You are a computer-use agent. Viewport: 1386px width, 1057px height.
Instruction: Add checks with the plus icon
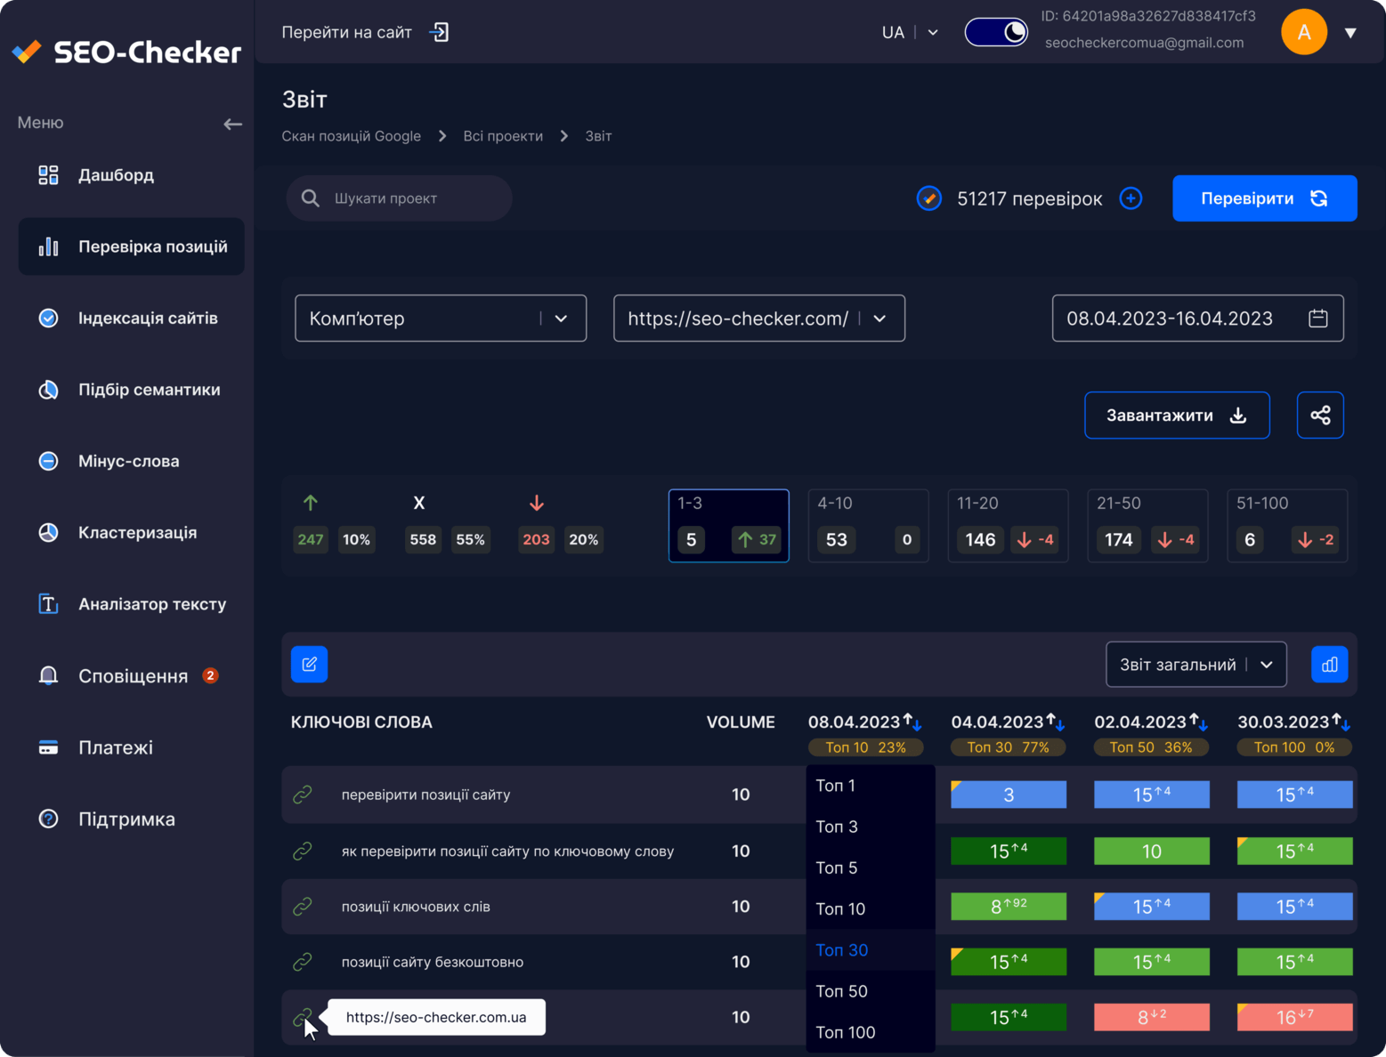1131,198
